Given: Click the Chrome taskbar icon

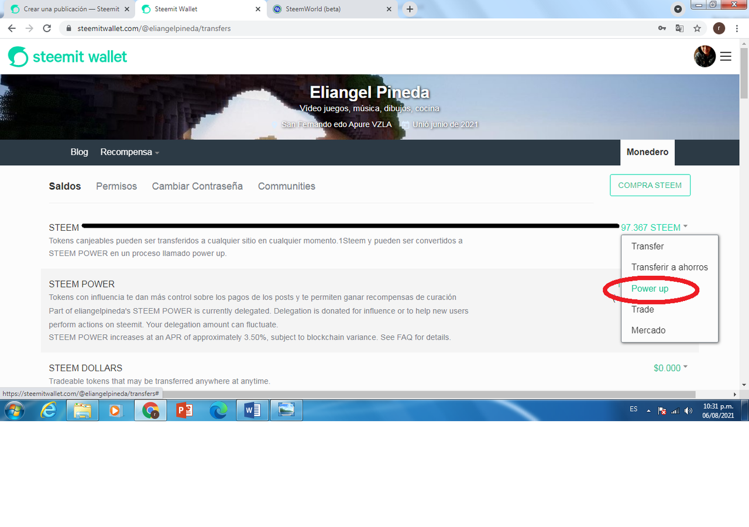Looking at the screenshot, I should (x=150, y=410).
